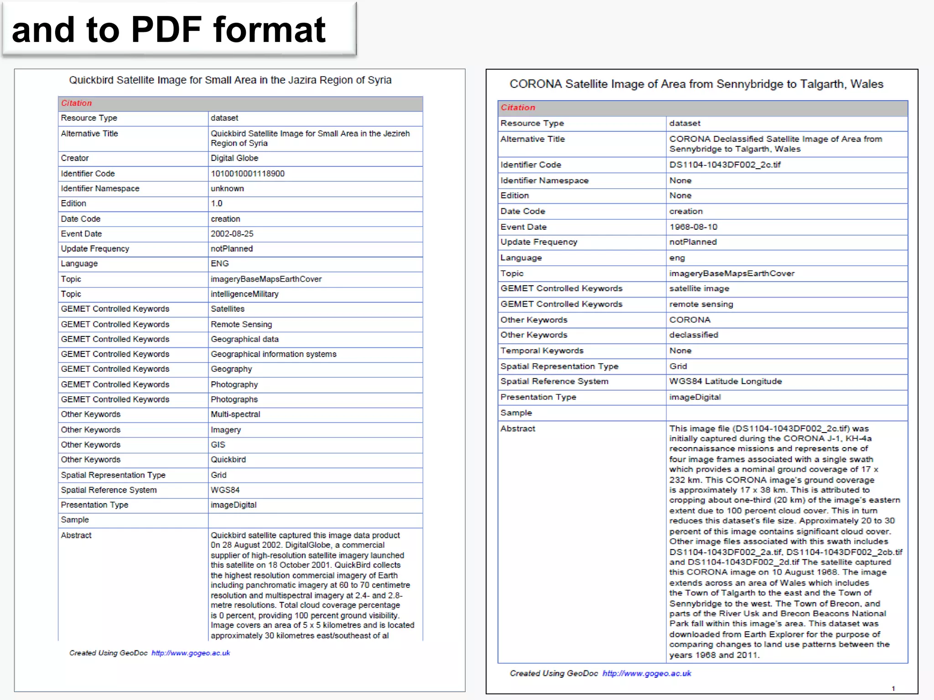
Task: Select the 'unknown' identifier namespace value
Action: [x=227, y=189]
